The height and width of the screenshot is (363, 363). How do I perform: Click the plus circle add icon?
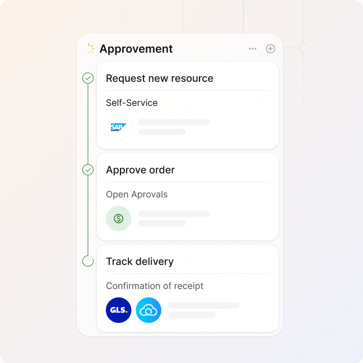click(271, 49)
